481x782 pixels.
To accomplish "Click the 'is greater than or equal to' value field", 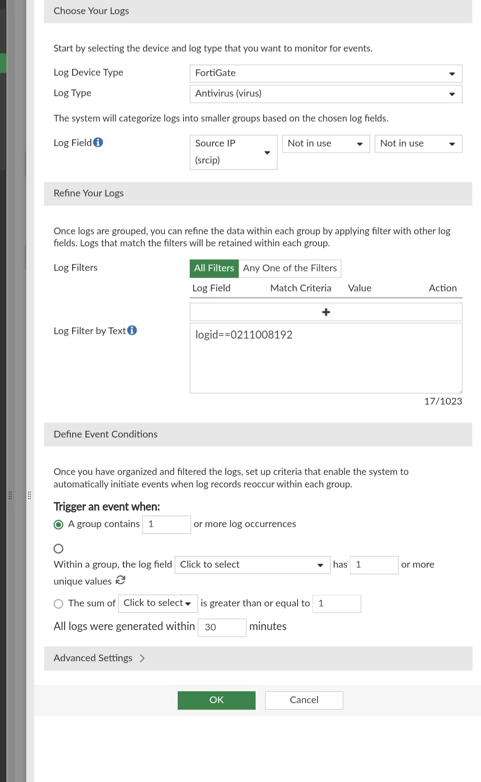I will tap(337, 604).
